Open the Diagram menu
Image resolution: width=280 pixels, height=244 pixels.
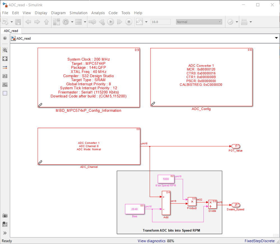pos(58,13)
